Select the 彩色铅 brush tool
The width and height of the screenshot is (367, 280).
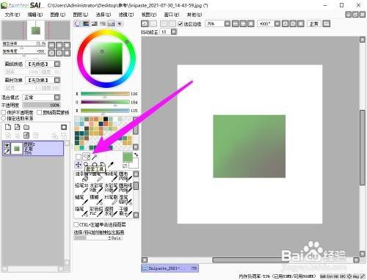[x=96, y=212]
